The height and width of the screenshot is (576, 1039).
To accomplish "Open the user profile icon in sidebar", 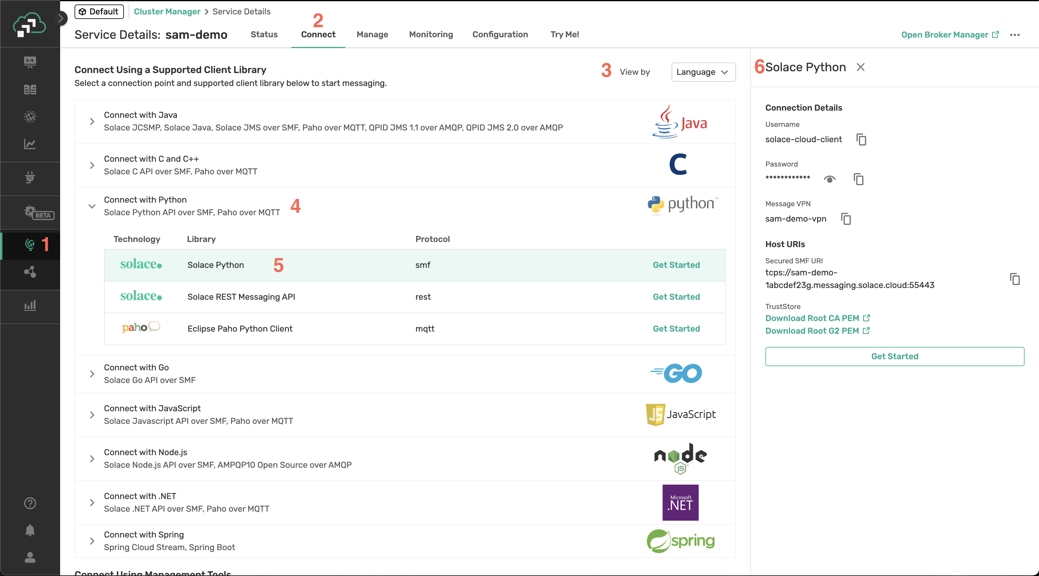I will tap(30, 557).
